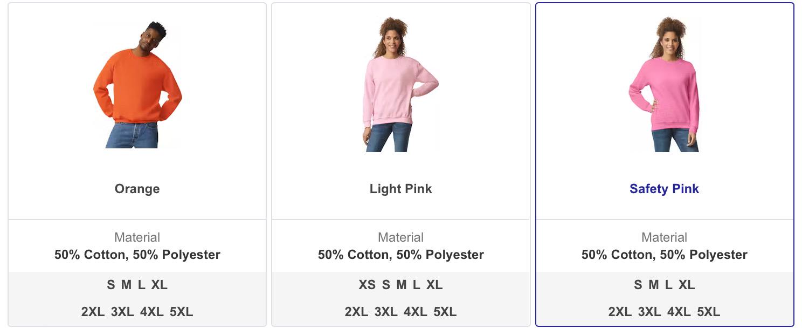Select size XL on the Orange card
Image resolution: width=802 pixels, height=335 pixels.
click(159, 285)
